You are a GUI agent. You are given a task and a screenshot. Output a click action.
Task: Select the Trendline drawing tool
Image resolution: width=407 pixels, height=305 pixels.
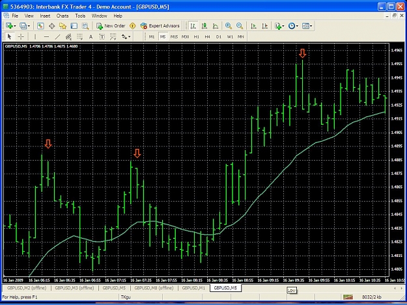(57, 37)
